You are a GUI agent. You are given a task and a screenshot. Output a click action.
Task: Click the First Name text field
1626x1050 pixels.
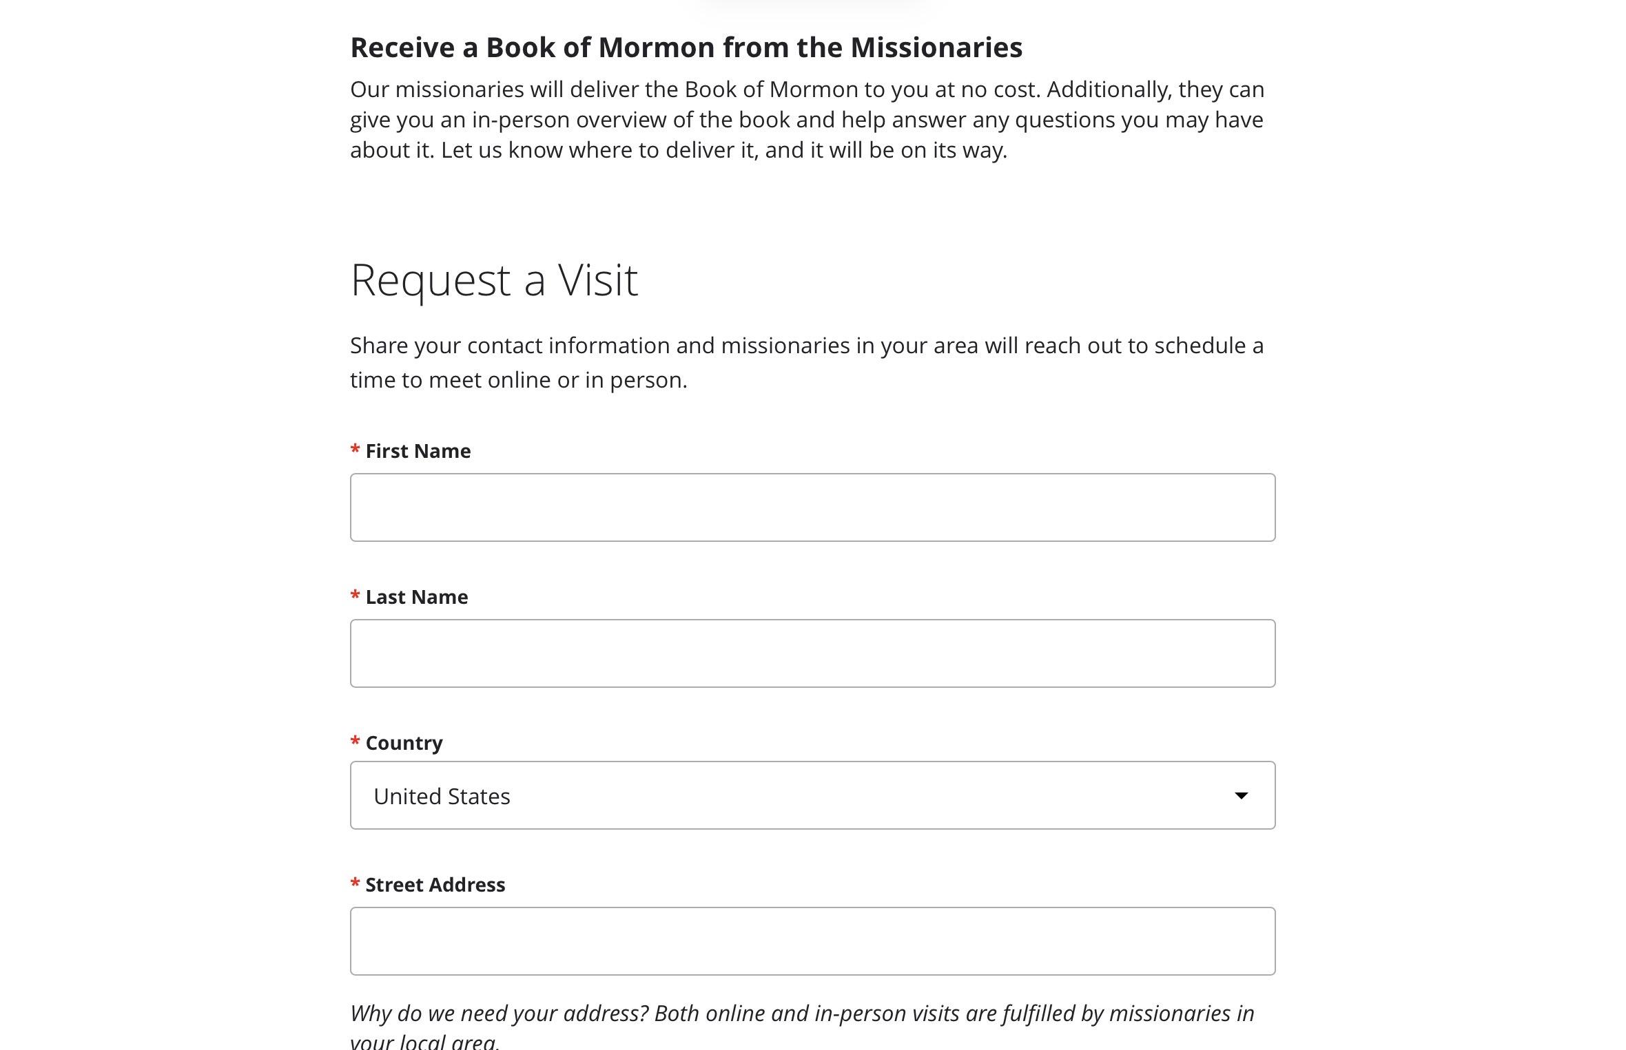point(812,507)
